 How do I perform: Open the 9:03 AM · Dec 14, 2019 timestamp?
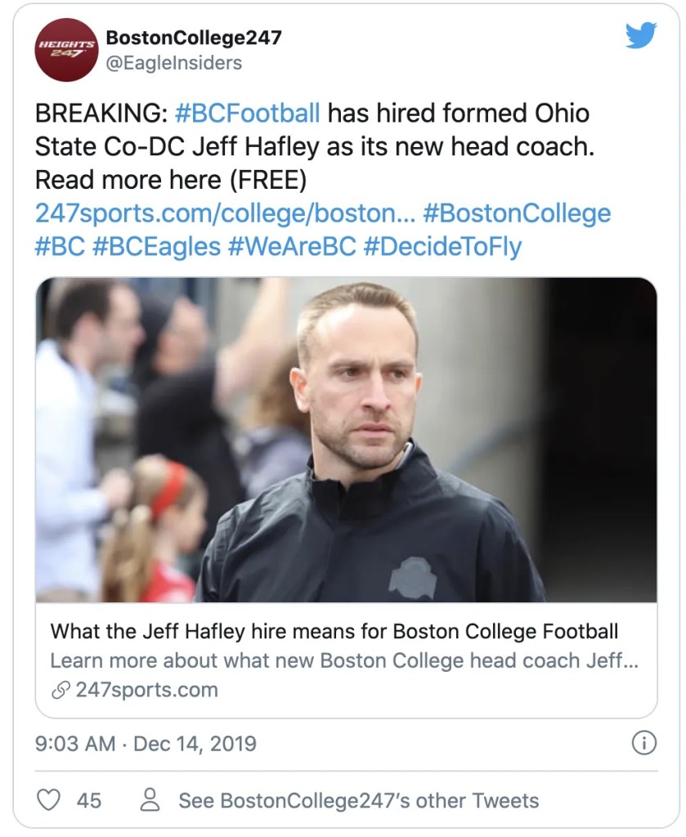[x=146, y=744]
